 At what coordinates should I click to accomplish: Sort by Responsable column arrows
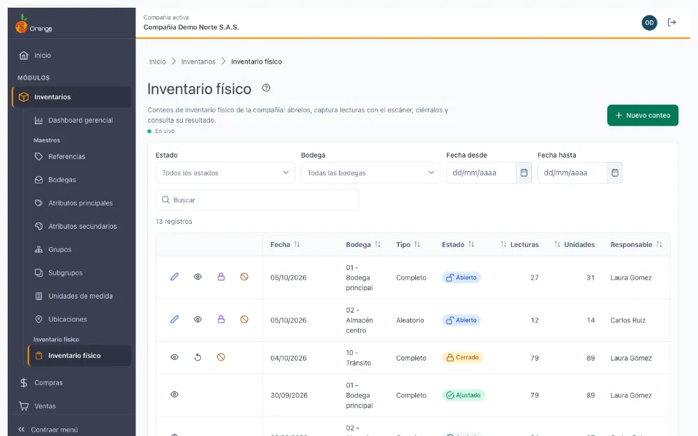660,244
